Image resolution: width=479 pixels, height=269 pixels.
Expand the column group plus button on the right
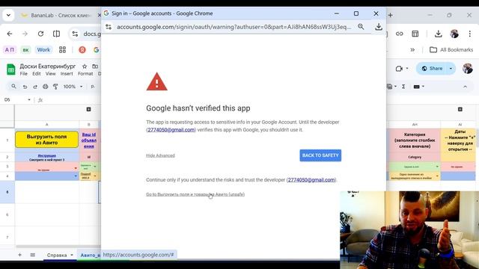460,109
